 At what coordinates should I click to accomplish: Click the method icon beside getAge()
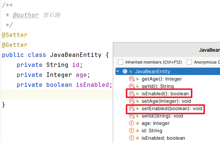coord(132,79)
